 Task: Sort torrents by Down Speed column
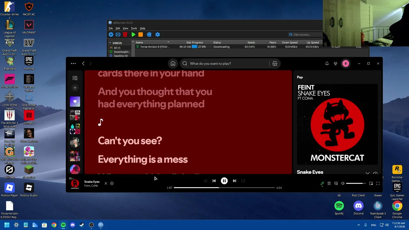[290, 42]
